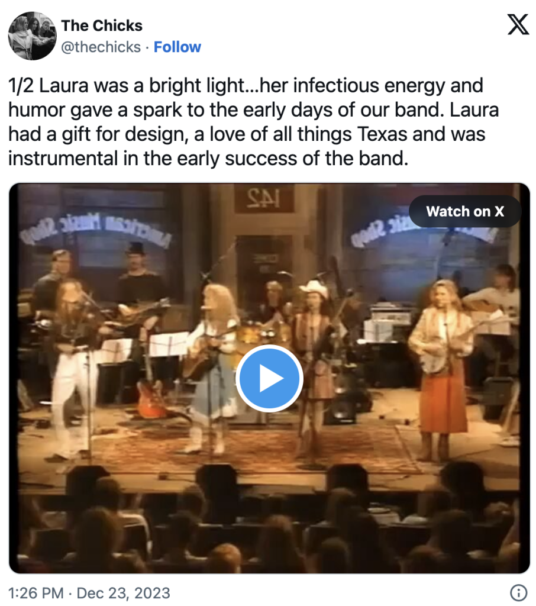Click the @thechicks handle
The height and width of the screenshot is (606, 536).
click(101, 47)
